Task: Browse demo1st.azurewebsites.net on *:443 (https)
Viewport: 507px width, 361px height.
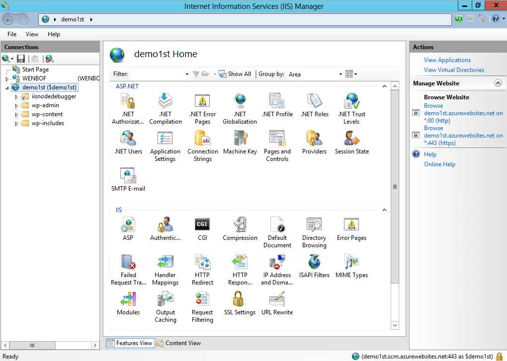Action: (x=463, y=136)
